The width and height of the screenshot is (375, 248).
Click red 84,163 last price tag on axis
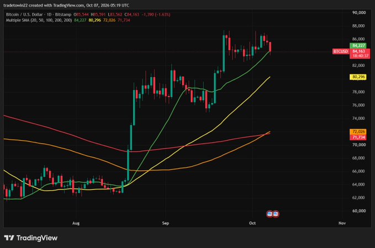point(359,51)
